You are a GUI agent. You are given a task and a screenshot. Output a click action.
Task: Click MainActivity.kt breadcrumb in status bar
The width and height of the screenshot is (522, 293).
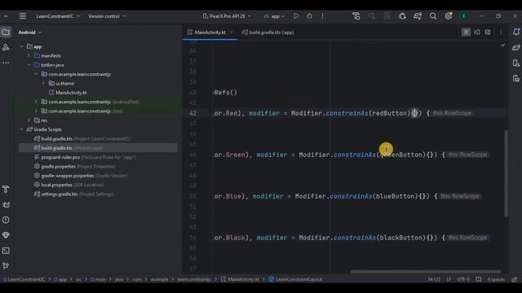(241, 279)
